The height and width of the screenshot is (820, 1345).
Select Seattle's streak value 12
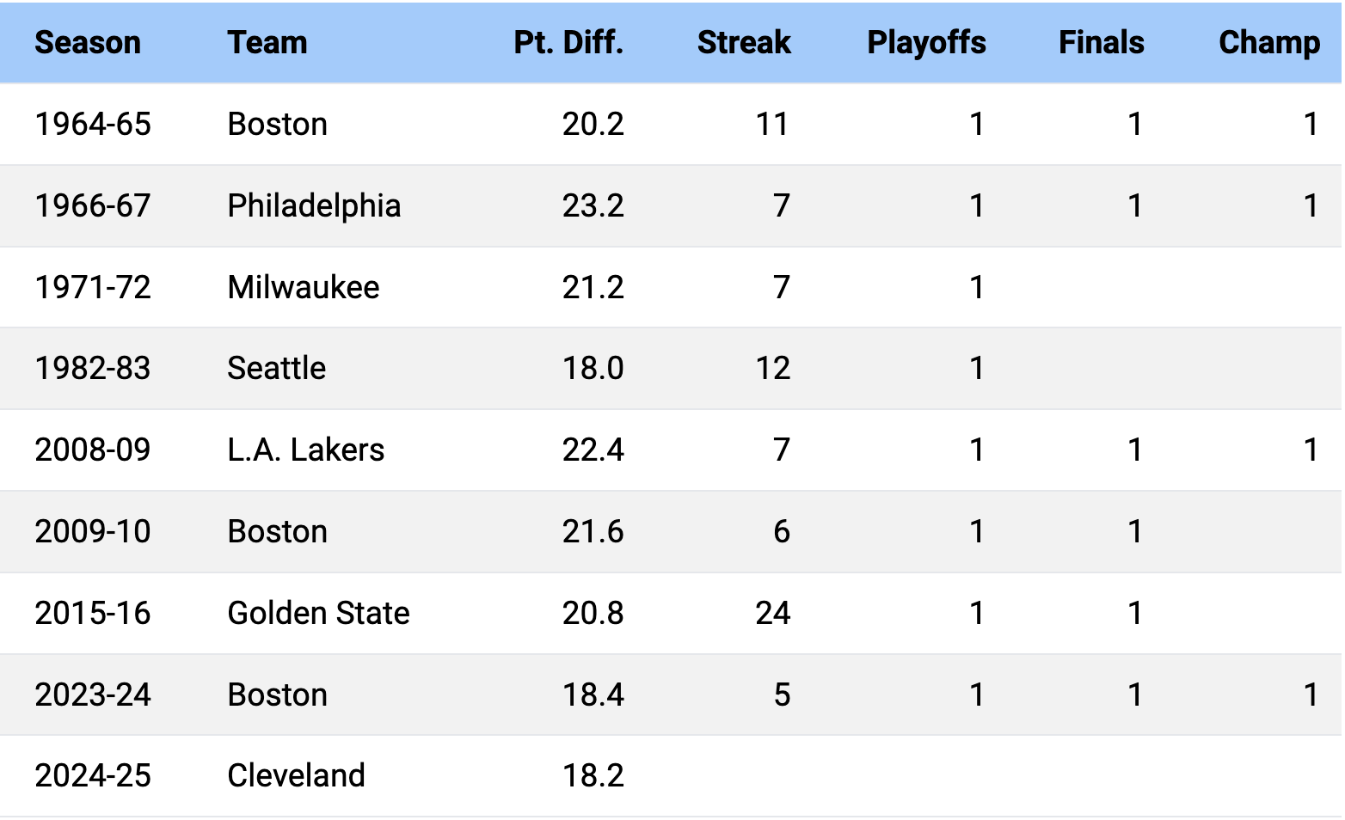tap(772, 368)
